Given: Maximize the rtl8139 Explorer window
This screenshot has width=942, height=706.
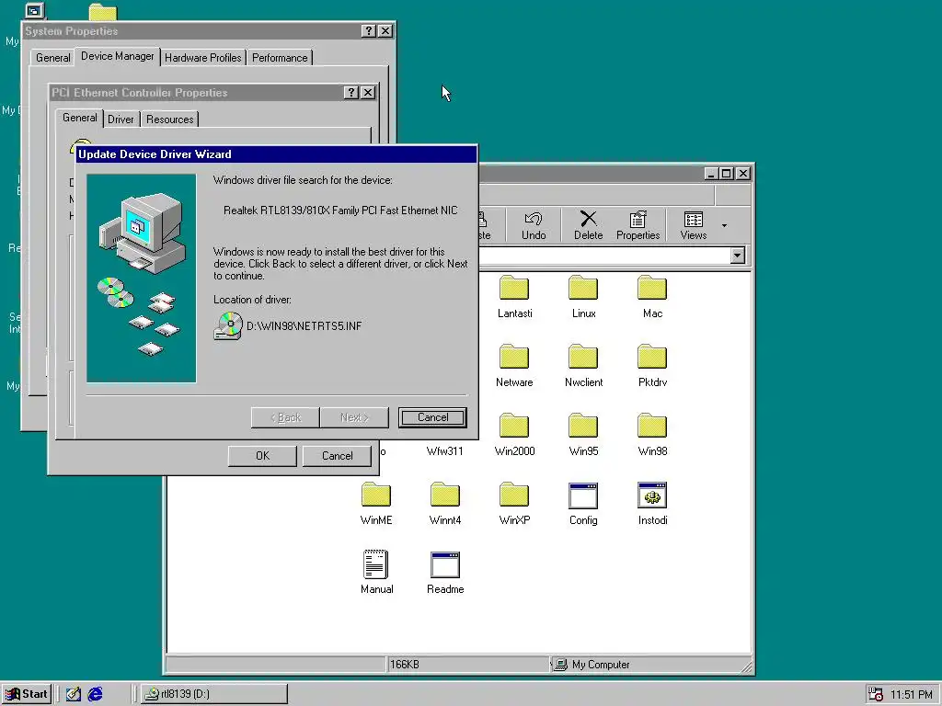Looking at the screenshot, I should point(727,174).
